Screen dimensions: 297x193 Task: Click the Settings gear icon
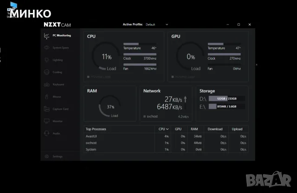[x=46, y=156]
